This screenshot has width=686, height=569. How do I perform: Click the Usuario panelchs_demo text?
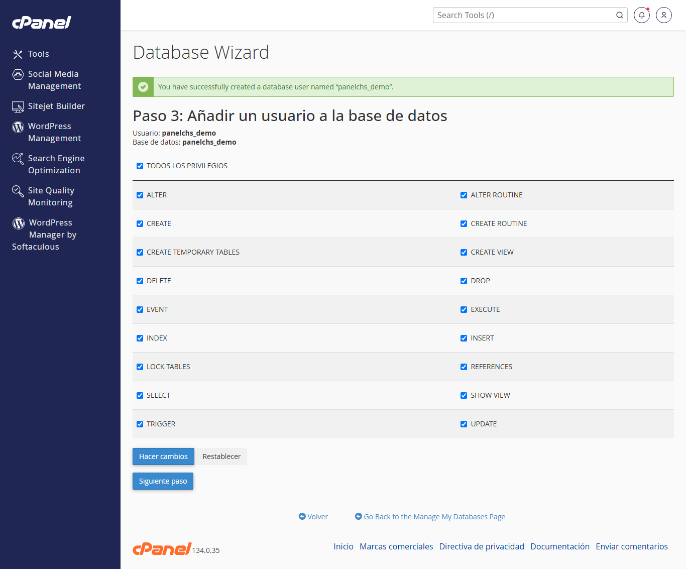pyautogui.click(x=174, y=133)
